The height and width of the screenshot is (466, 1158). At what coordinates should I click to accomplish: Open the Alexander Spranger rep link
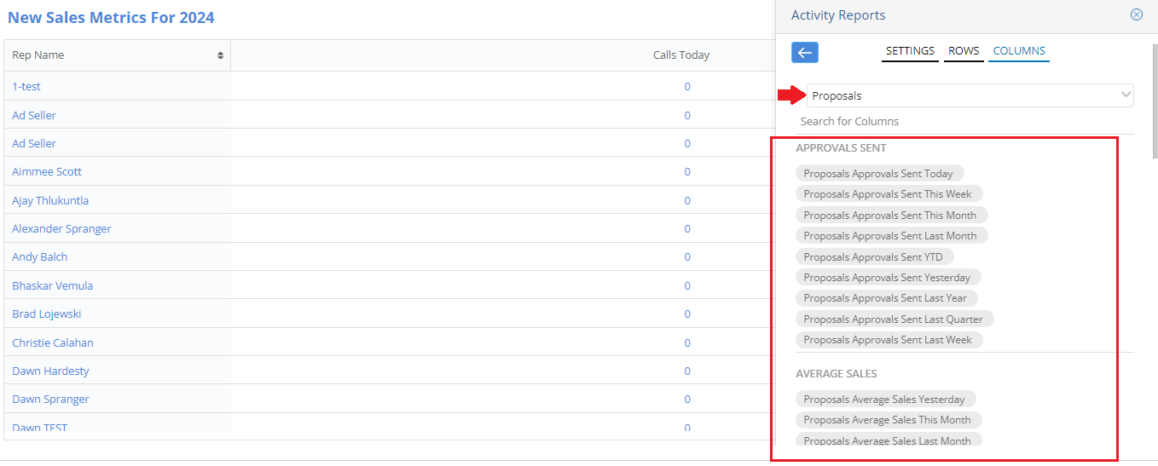point(61,229)
